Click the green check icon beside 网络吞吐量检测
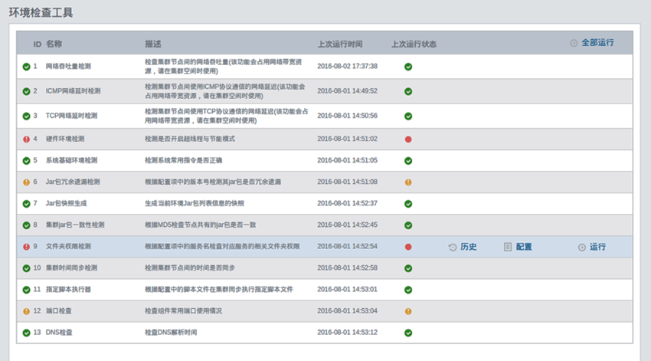651x361 pixels. click(x=26, y=67)
